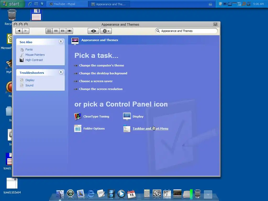Screen dimensions: 268x201
Task: Select Appearance and Themes taskbar button
Action: click(109, 4)
